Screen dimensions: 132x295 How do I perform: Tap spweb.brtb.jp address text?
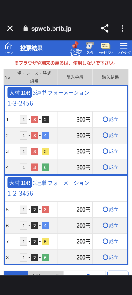(x=51, y=29)
